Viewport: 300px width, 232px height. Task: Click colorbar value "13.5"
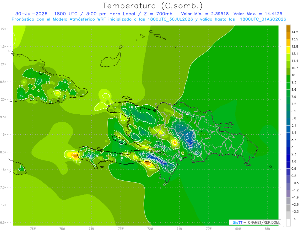click(x=295, y=39)
